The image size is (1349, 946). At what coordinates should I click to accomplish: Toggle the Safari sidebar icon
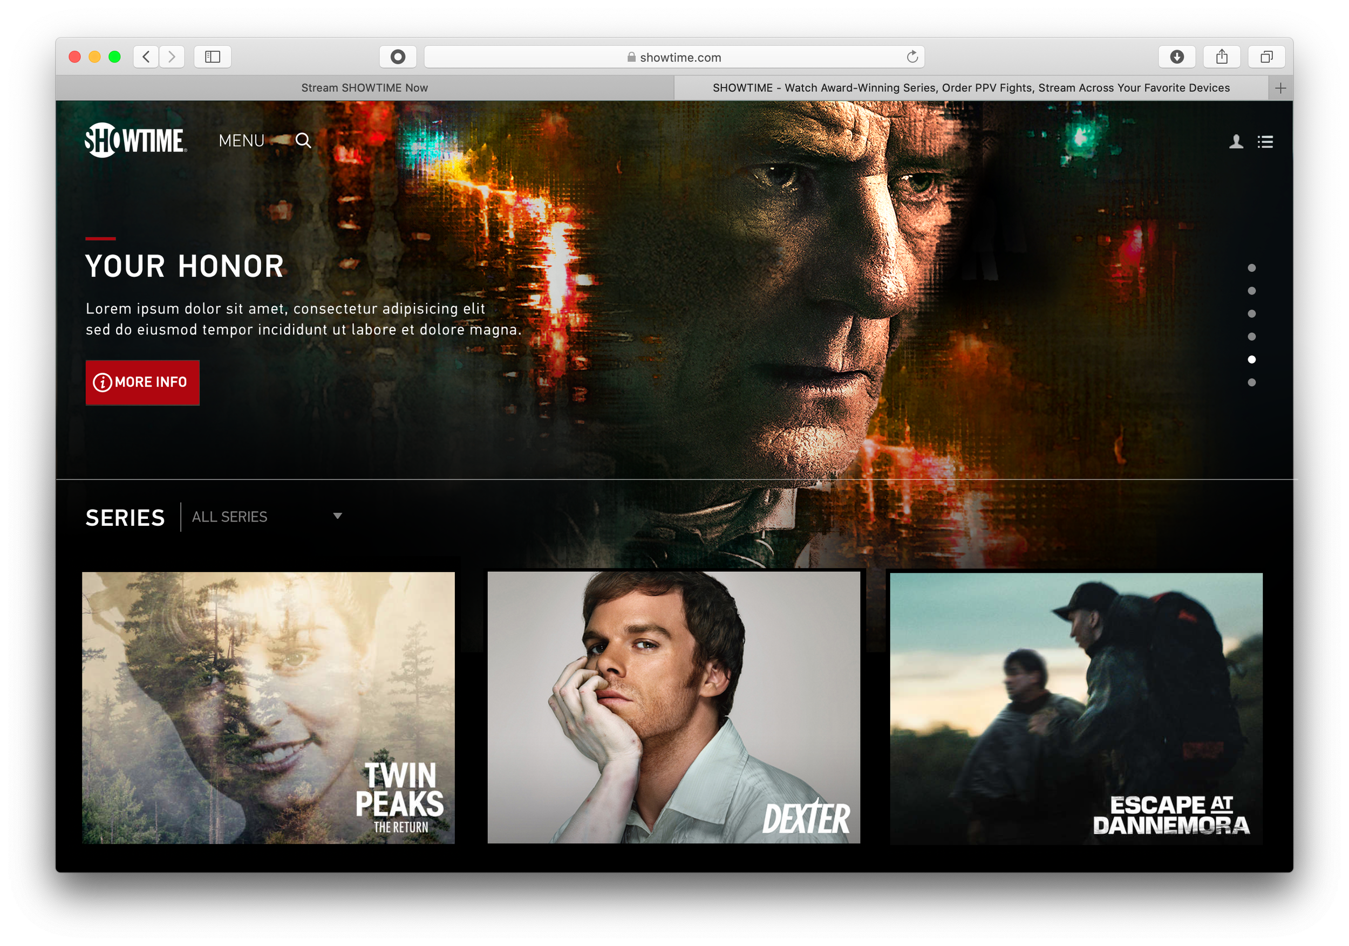coord(213,57)
